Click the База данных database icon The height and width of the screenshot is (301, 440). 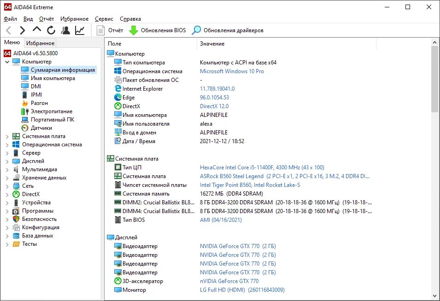pos(16,236)
